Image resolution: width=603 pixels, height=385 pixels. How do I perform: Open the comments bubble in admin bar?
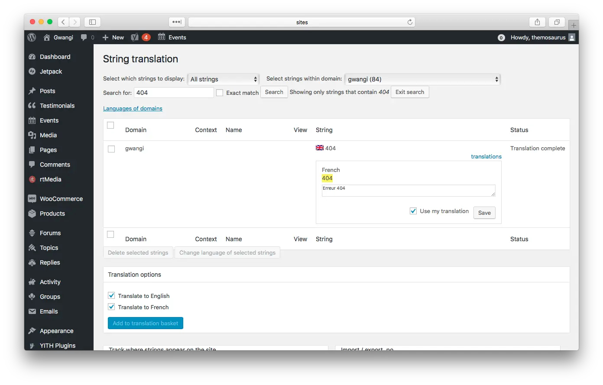(x=84, y=38)
